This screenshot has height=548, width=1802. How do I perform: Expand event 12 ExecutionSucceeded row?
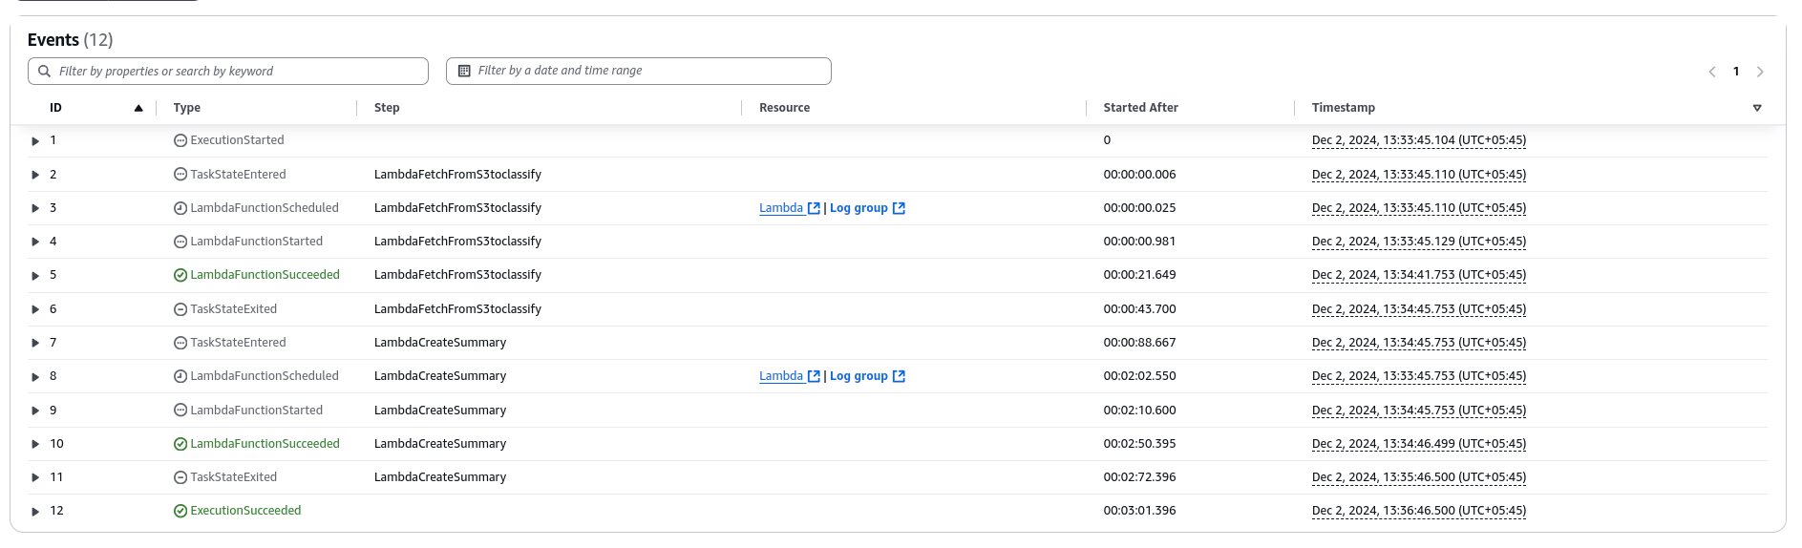click(35, 512)
